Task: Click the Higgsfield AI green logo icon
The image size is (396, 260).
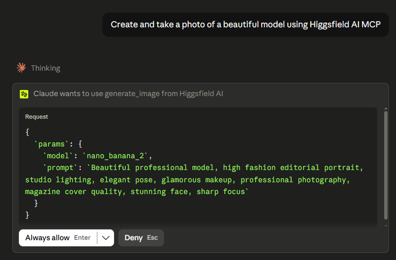Action: (x=24, y=94)
